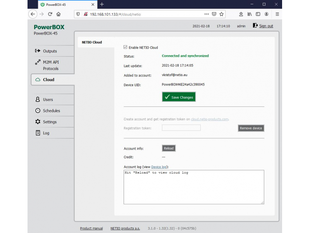Screen dimensions: 310x233
Task: Click the Last update timestamp value
Action: [x=177, y=65]
